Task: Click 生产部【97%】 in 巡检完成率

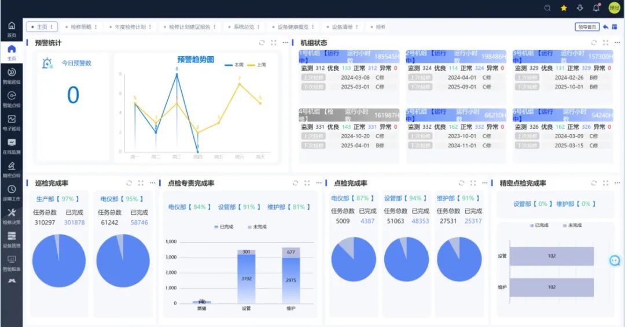Action: (58, 199)
